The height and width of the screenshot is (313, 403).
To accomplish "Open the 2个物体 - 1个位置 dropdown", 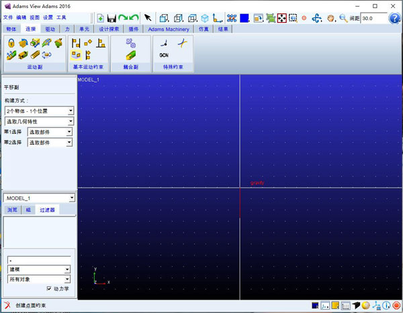I will pos(40,111).
